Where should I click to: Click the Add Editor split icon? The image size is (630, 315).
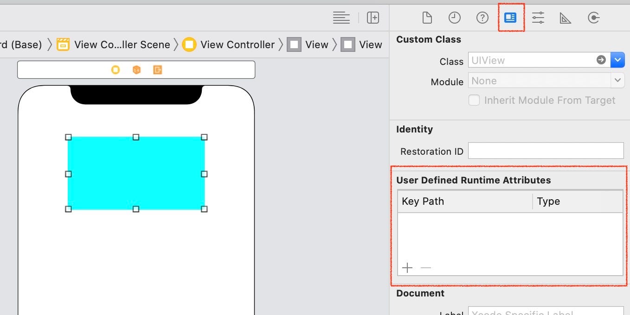pos(373,18)
